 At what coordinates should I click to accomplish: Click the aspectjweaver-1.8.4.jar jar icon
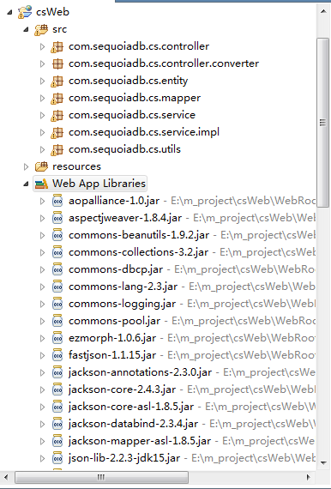(x=57, y=218)
